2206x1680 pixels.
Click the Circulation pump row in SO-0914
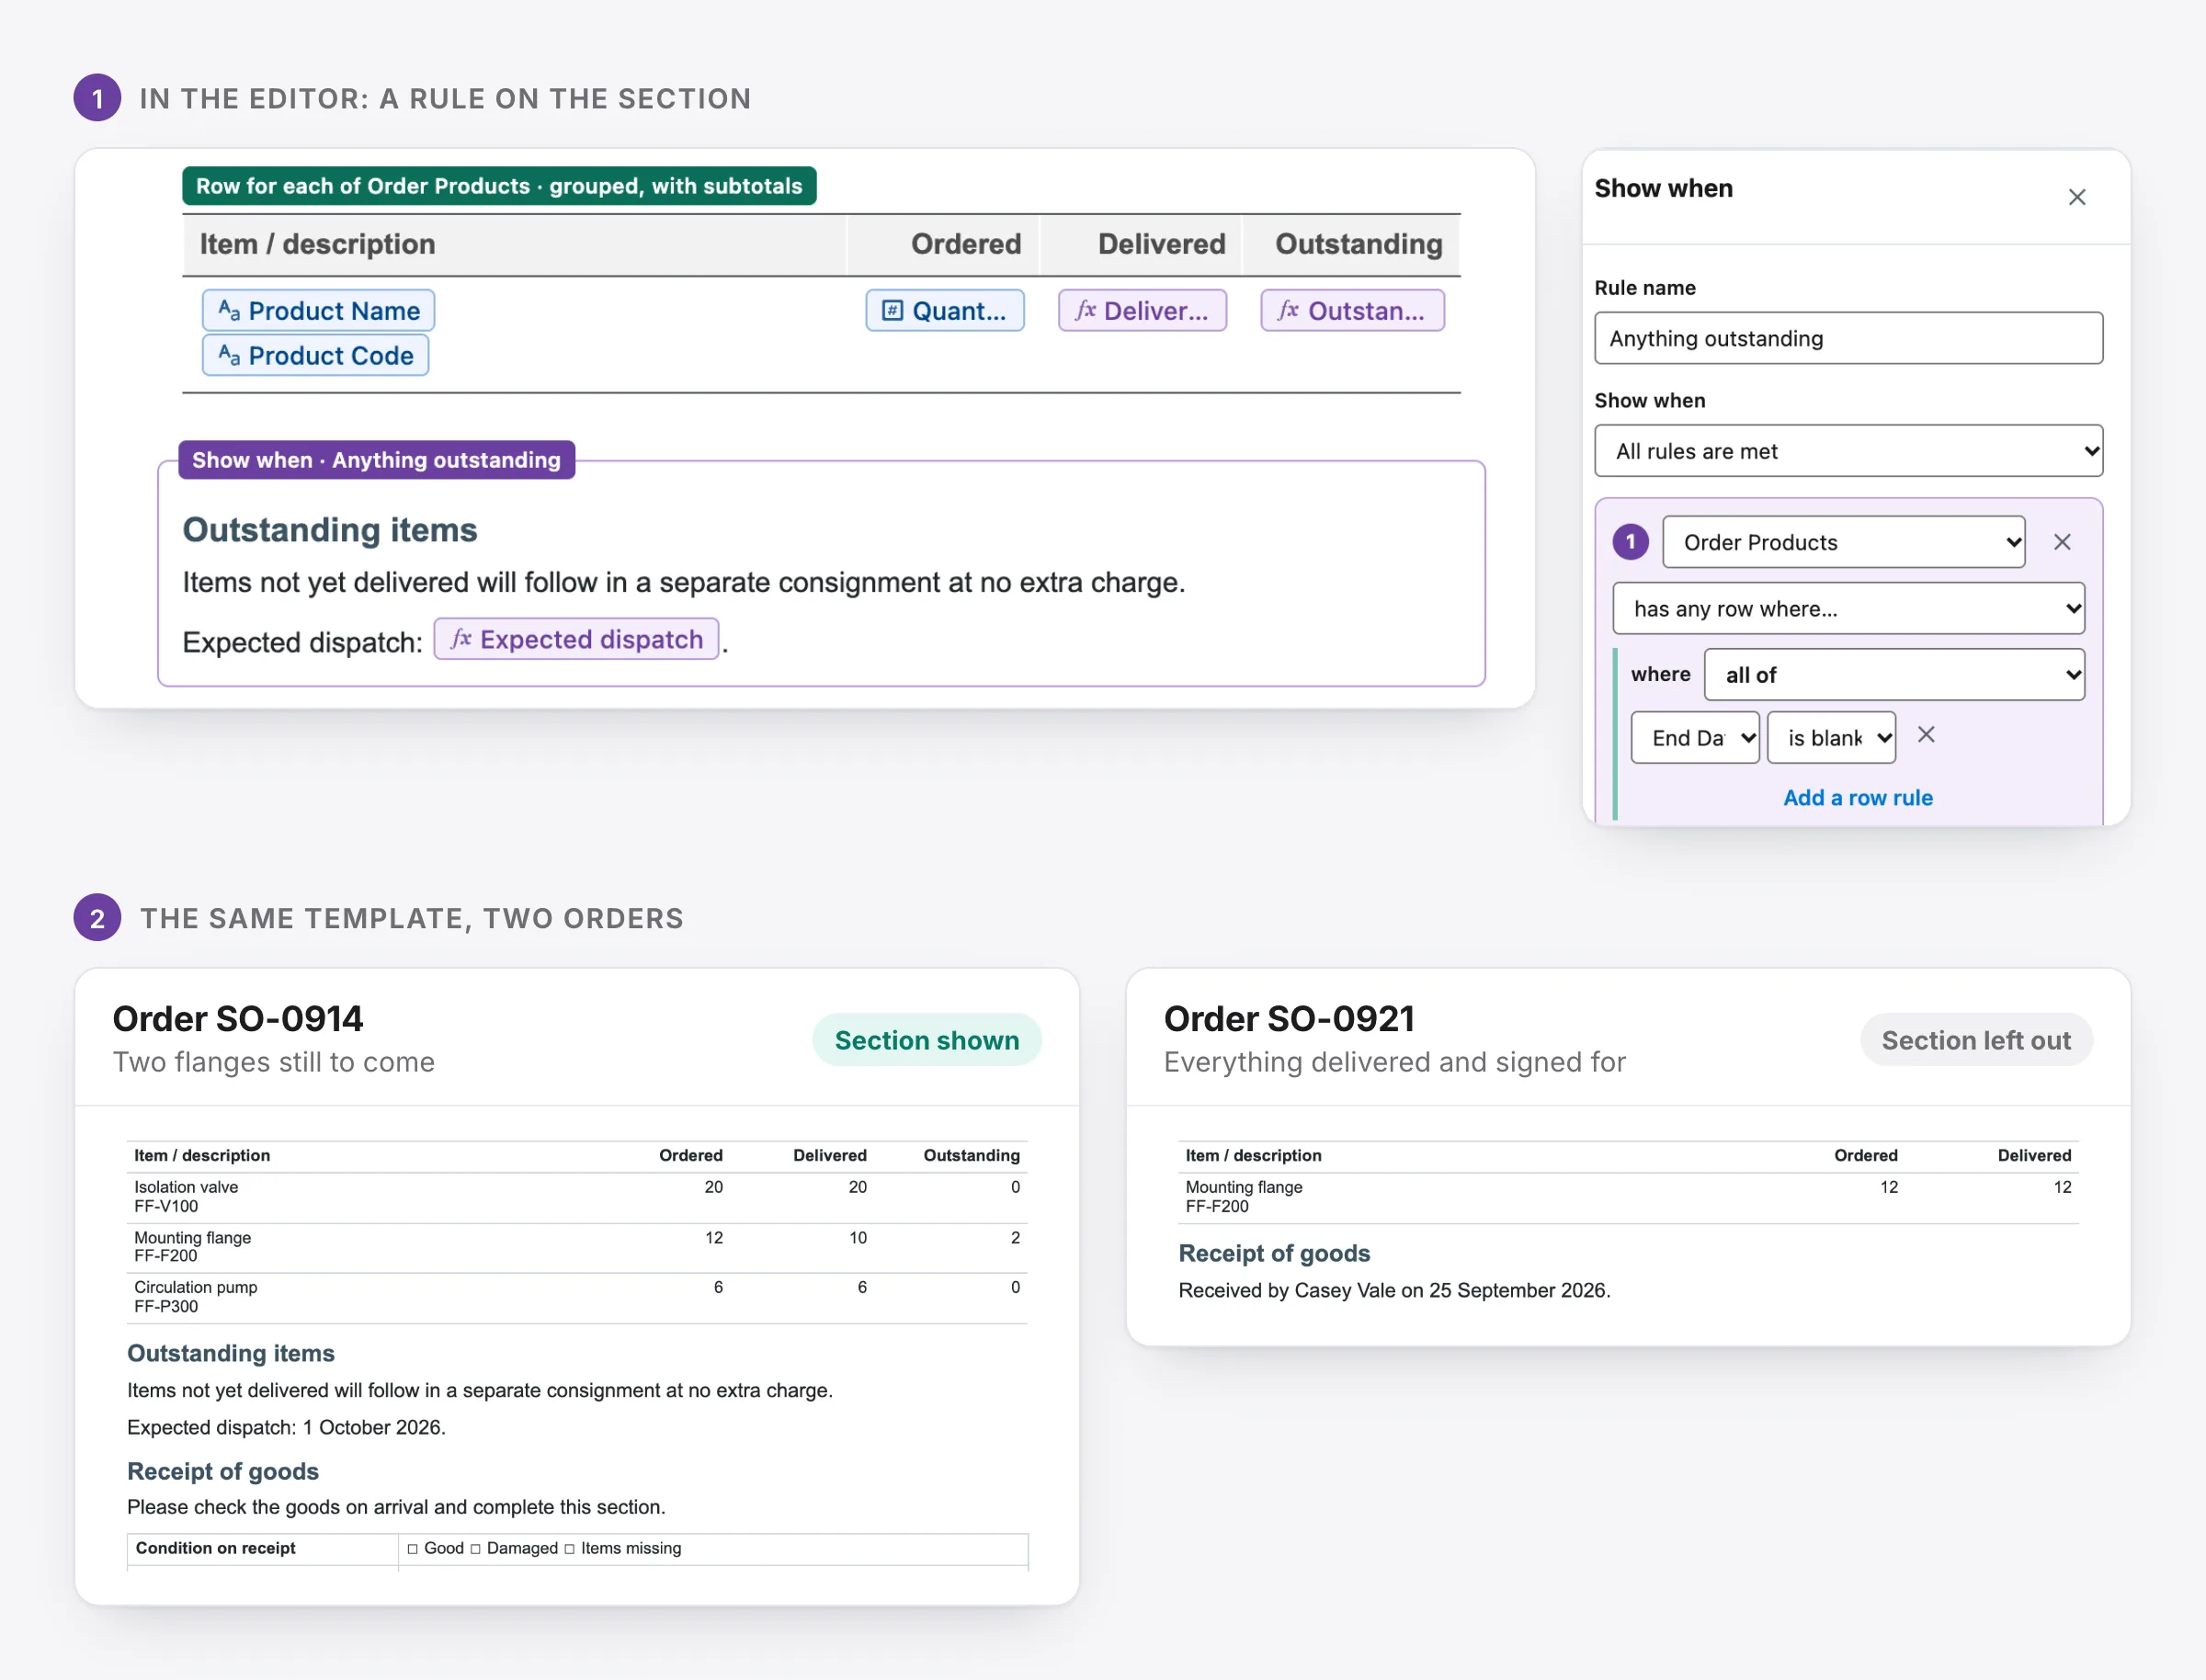(x=577, y=1297)
